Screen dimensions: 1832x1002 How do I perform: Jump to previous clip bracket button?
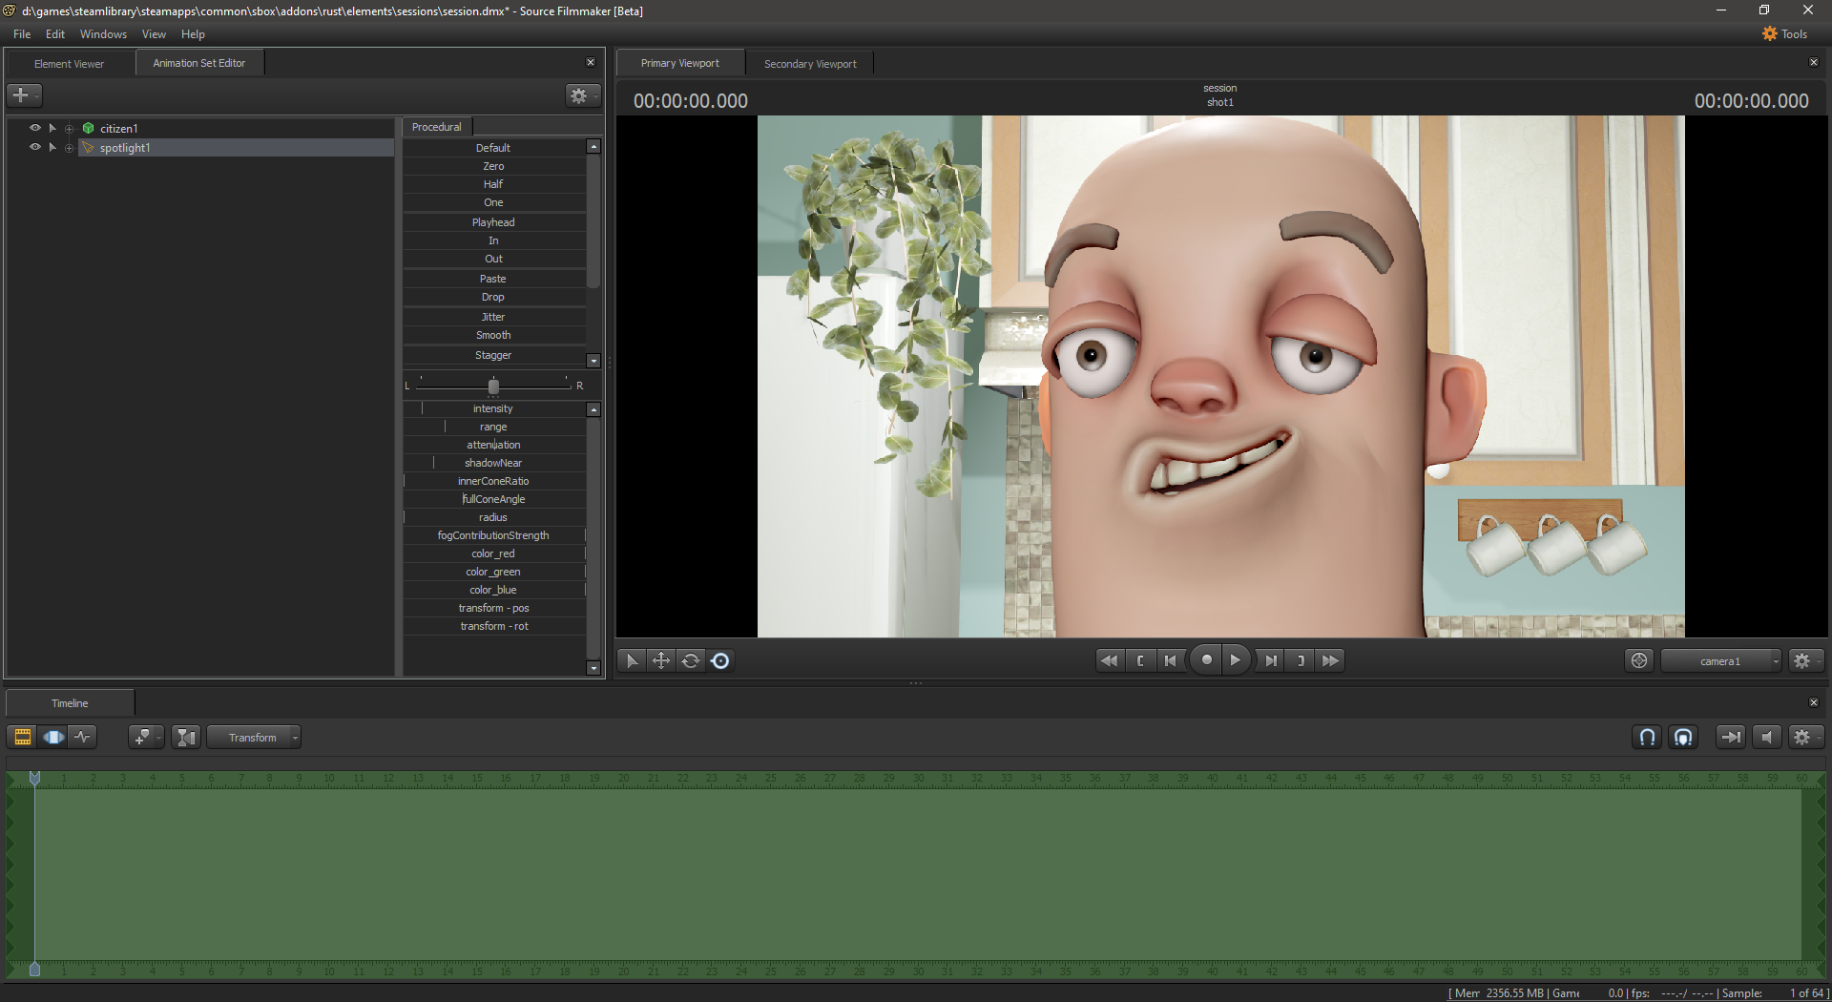tap(1140, 660)
